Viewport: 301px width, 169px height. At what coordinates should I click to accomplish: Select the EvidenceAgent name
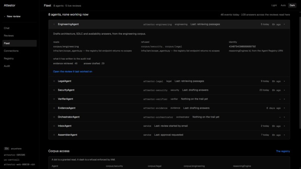pyautogui.click(x=66, y=108)
